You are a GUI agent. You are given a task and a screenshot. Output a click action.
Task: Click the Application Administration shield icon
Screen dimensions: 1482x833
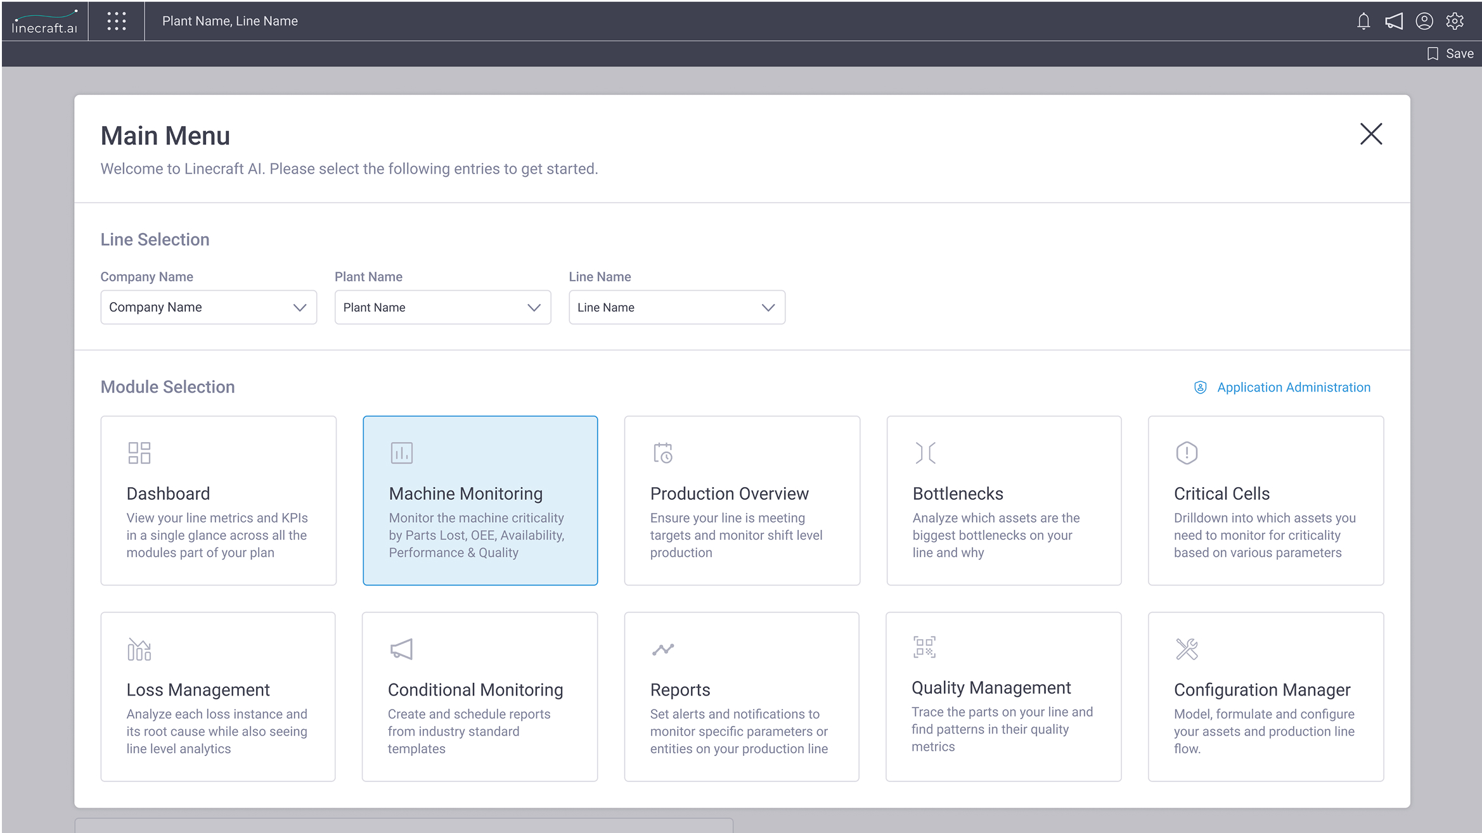click(x=1200, y=387)
